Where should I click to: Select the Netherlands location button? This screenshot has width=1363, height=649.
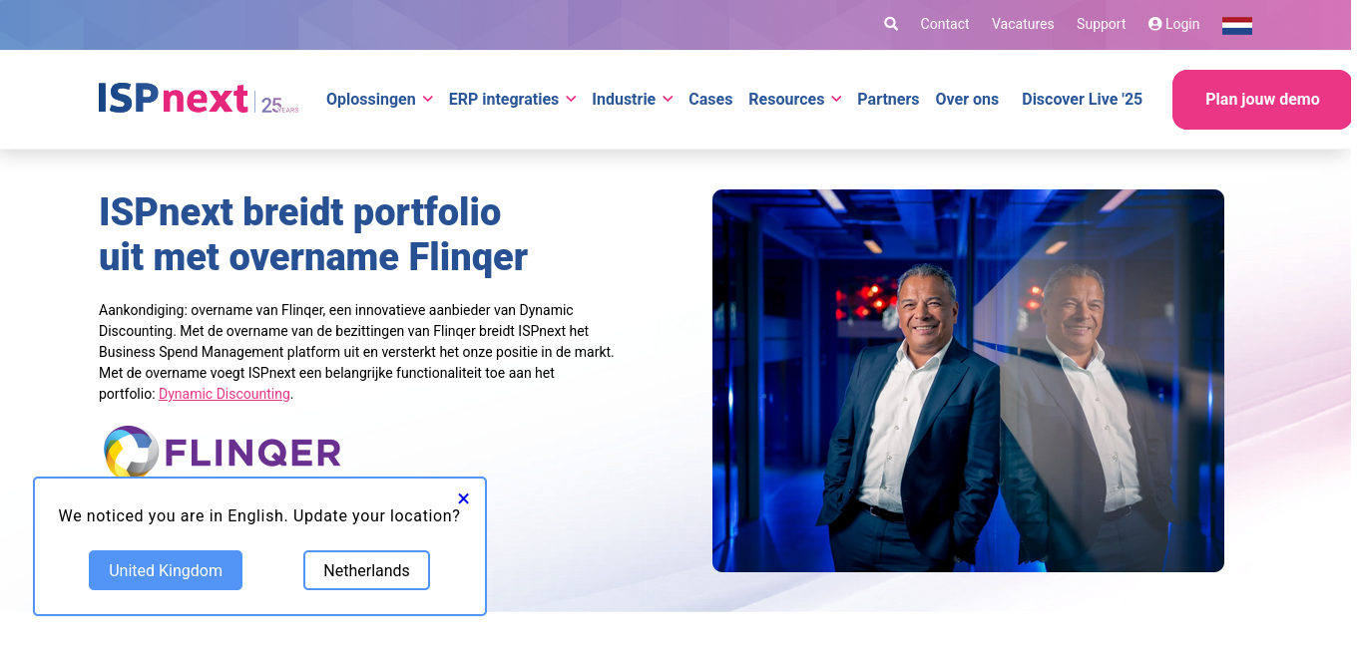(x=366, y=570)
